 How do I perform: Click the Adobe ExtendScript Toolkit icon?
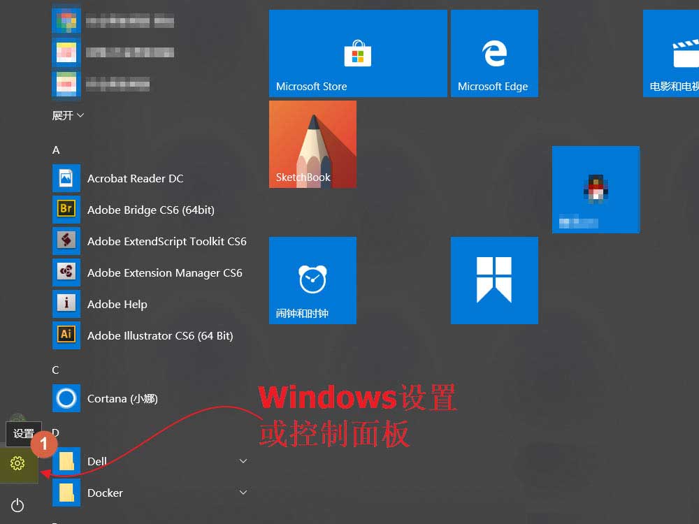(x=66, y=241)
